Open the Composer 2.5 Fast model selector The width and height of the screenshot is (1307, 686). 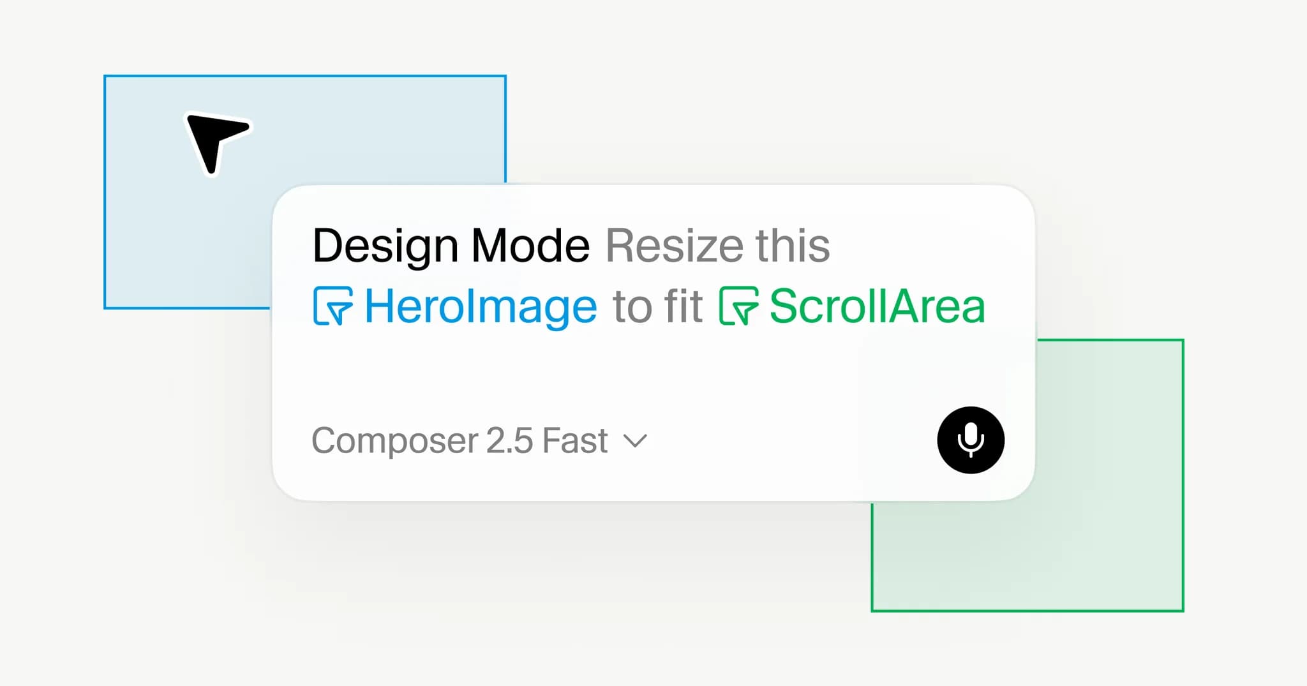click(479, 441)
